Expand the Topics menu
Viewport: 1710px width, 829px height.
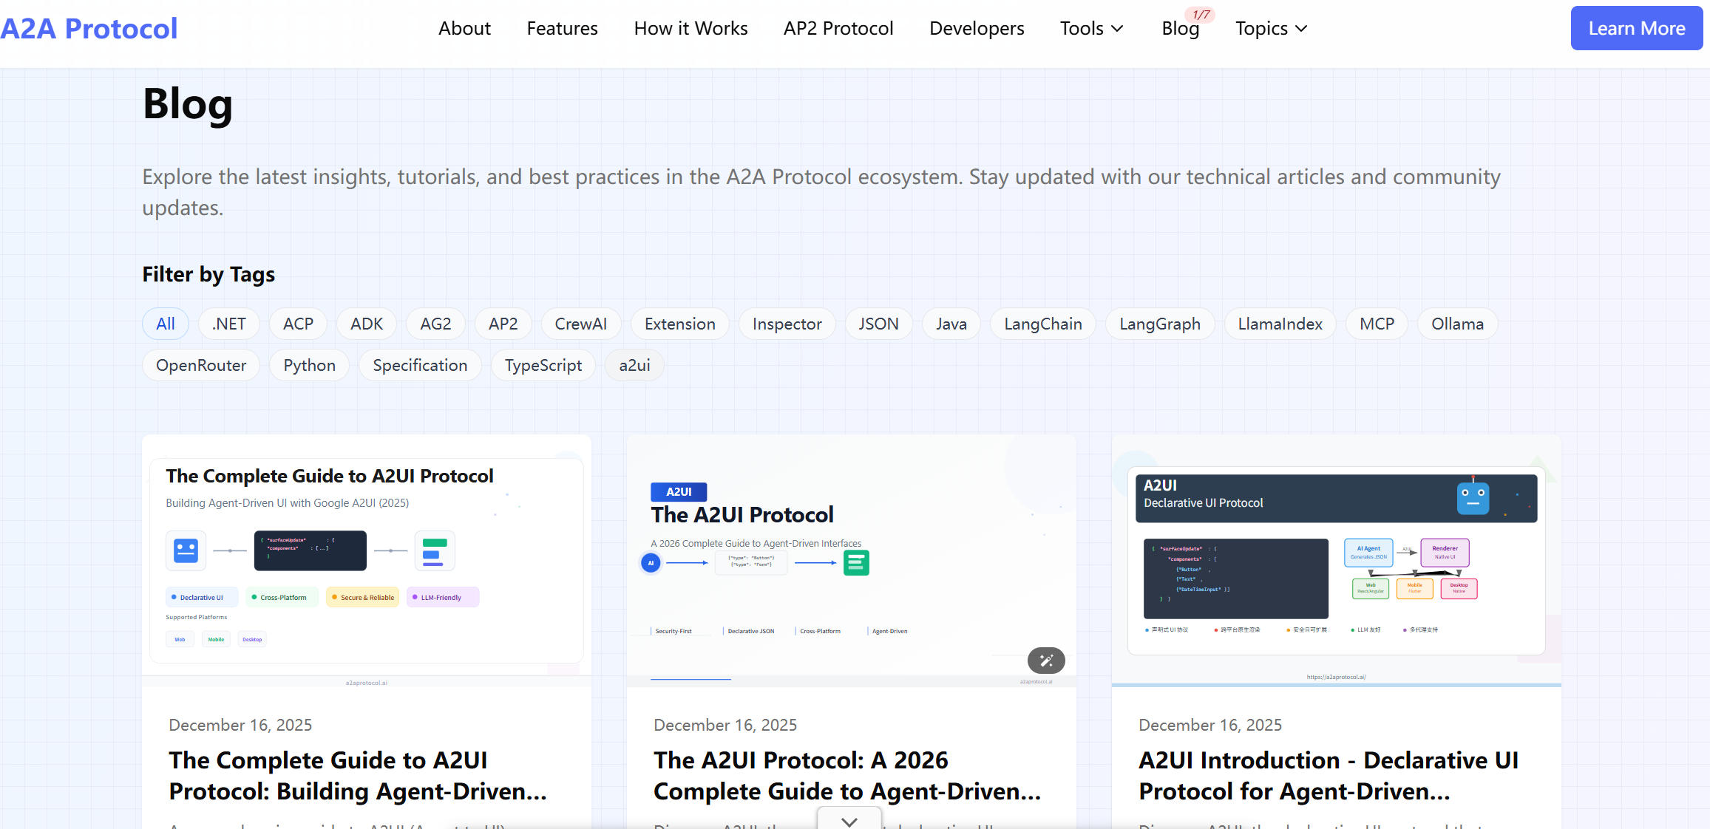(1270, 28)
